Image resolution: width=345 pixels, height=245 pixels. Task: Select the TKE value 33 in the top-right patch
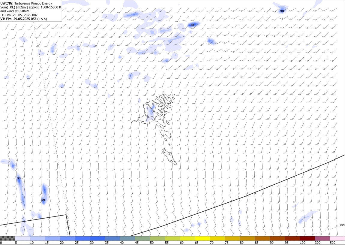pos(282,11)
